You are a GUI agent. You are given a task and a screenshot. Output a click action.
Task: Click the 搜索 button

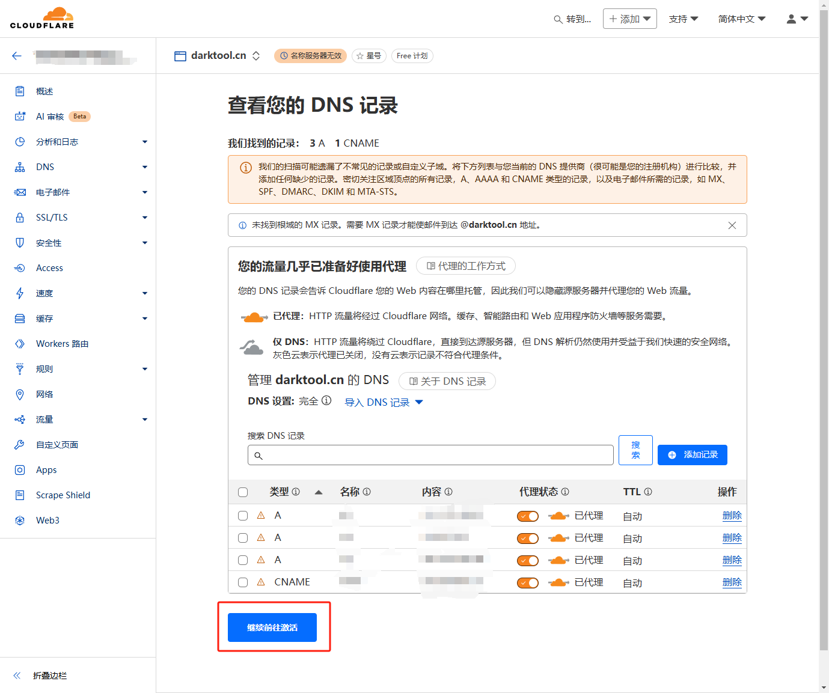click(x=635, y=450)
